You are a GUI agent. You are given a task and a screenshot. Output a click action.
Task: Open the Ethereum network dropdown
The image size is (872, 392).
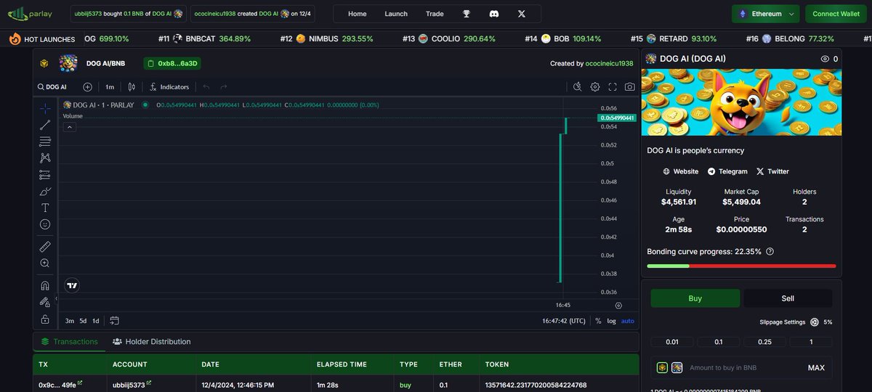tap(765, 14)
